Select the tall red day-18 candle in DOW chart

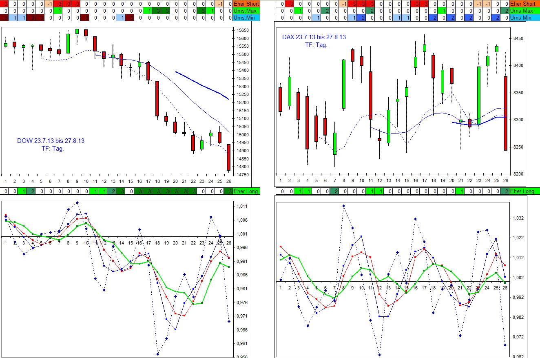click(x=157, y=98)
